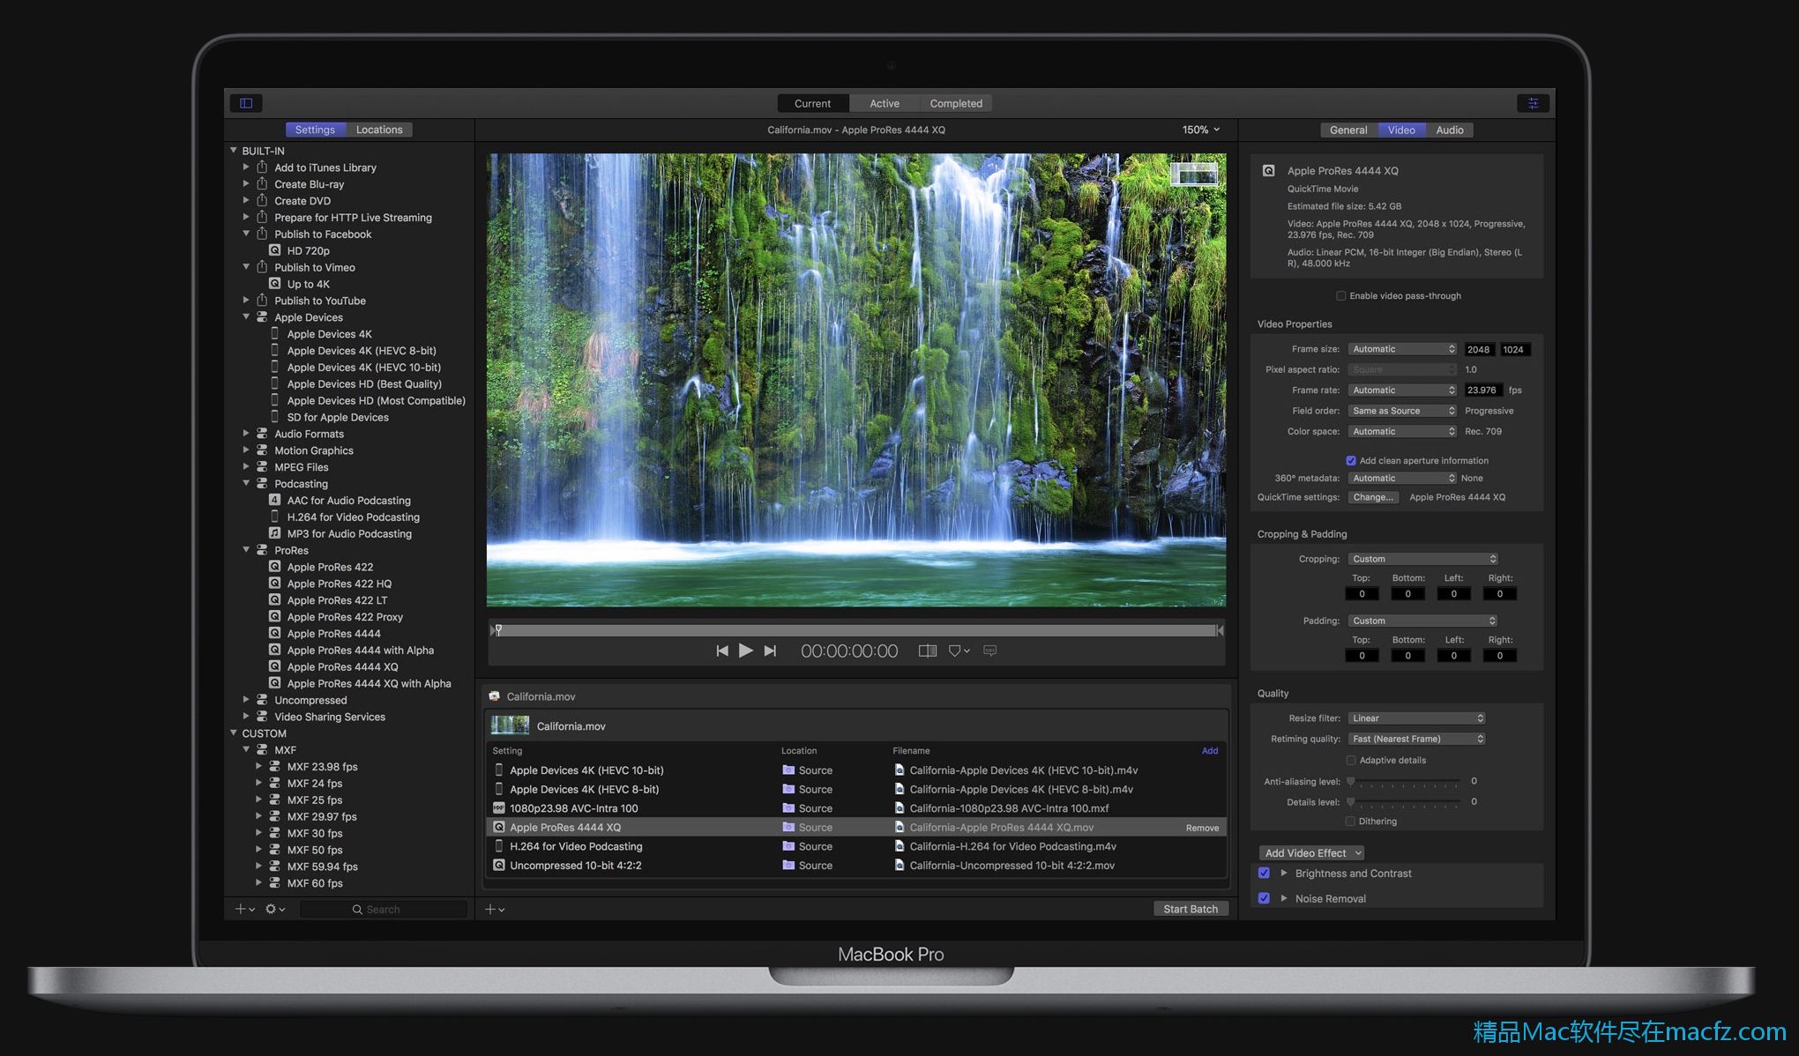Click the Apple Devices 4K phone icon
Viewport: 1799px width, 1056px height.
(275, 333)
